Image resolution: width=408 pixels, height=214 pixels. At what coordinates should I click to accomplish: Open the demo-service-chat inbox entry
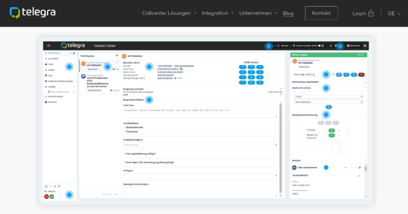point(100,83)
